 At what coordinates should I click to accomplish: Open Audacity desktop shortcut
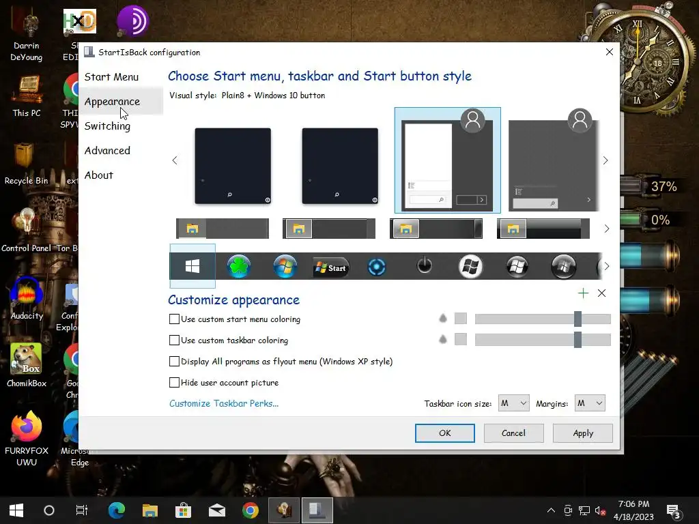click(27, 299)
